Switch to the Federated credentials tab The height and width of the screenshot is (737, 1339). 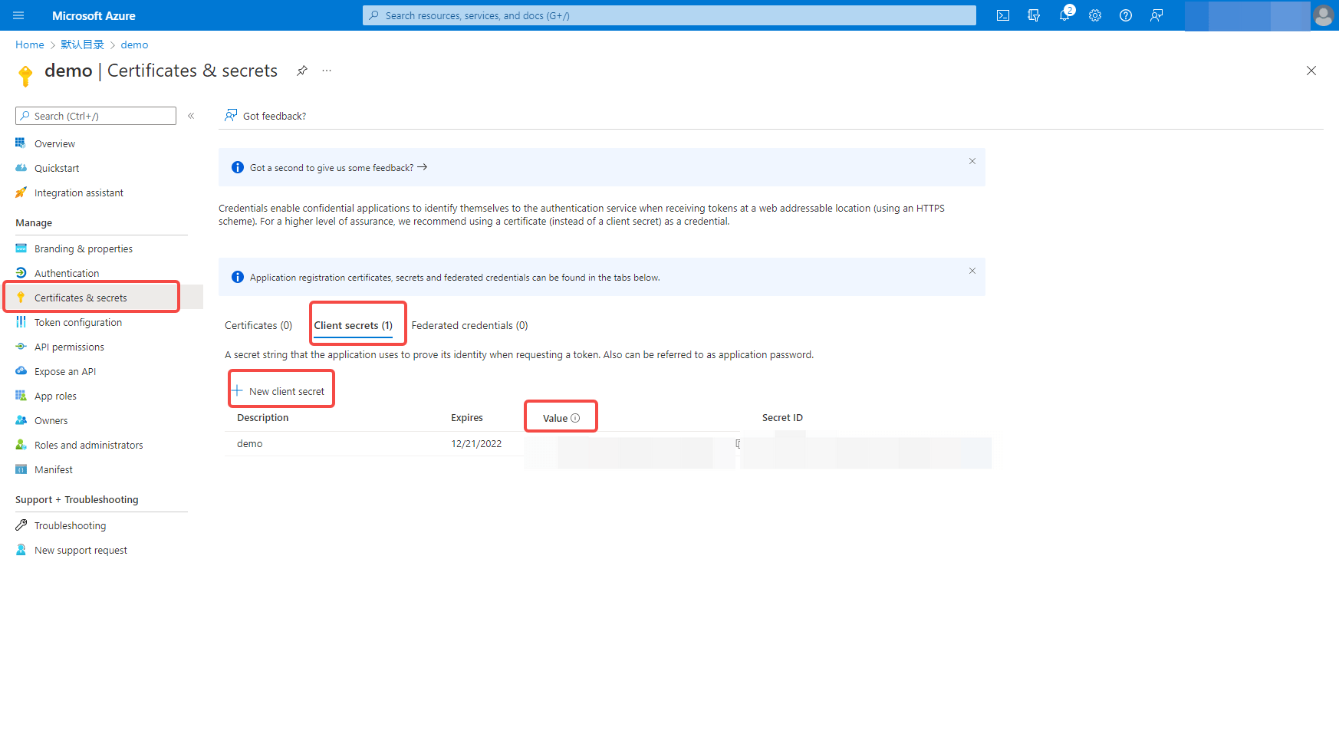click(x=469, y=325)
